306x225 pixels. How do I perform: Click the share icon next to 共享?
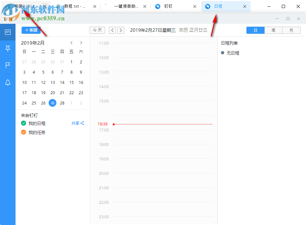click(83, 123)
